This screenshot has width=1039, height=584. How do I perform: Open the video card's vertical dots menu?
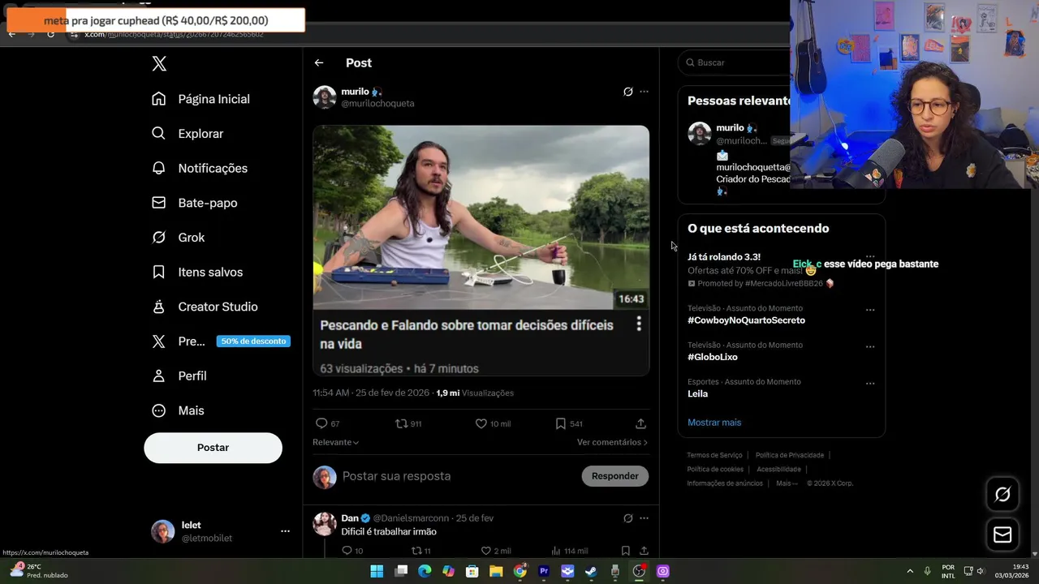click(639, 324)
